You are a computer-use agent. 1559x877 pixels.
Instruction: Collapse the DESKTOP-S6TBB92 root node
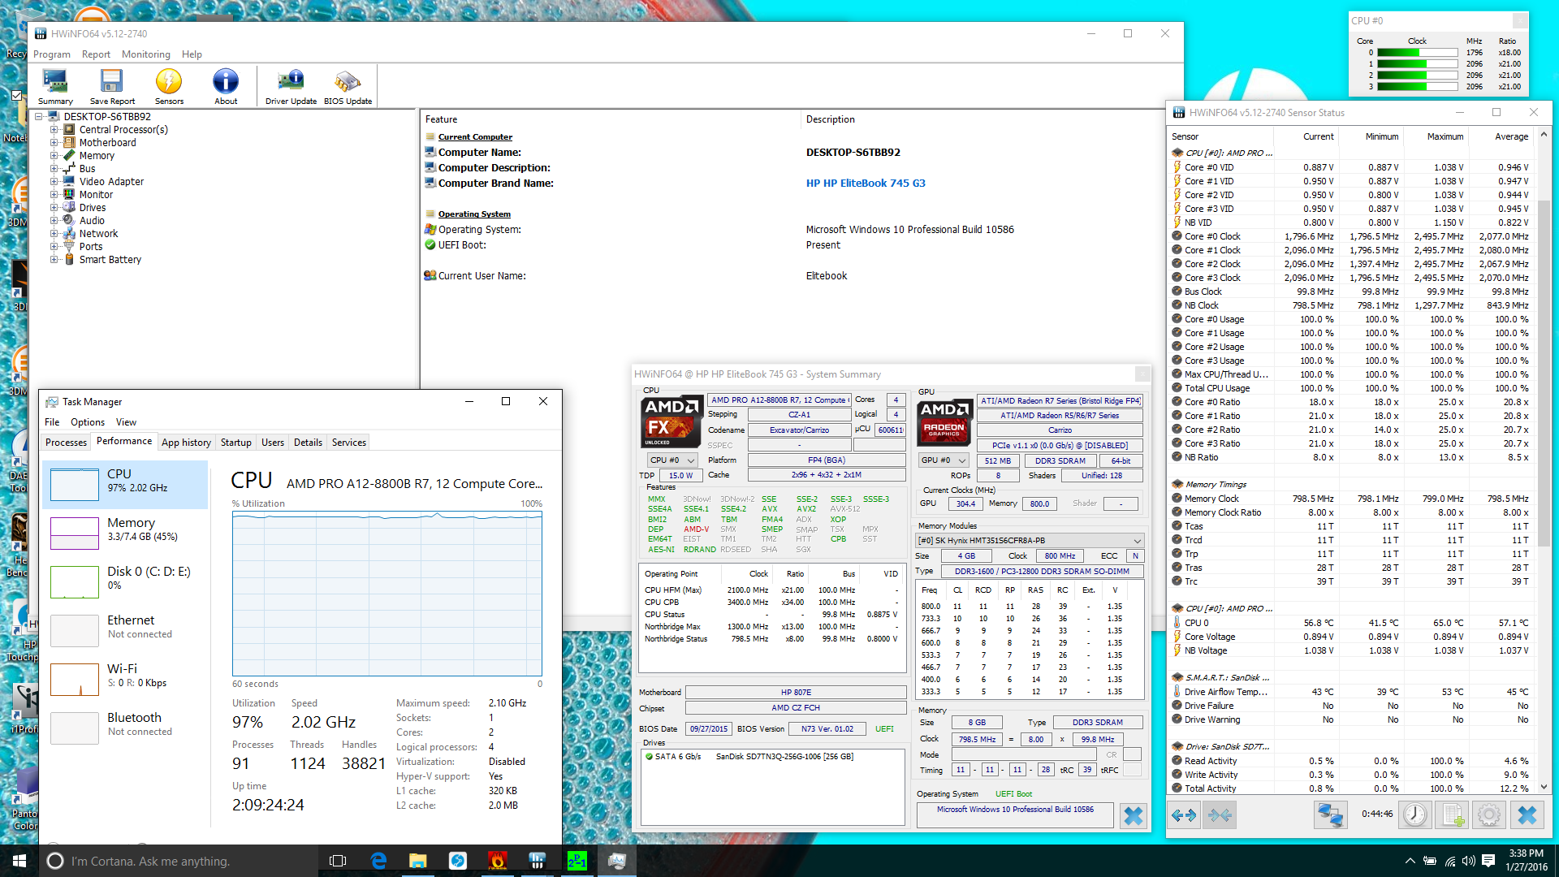pyautogui.click(x=39, y=117)
